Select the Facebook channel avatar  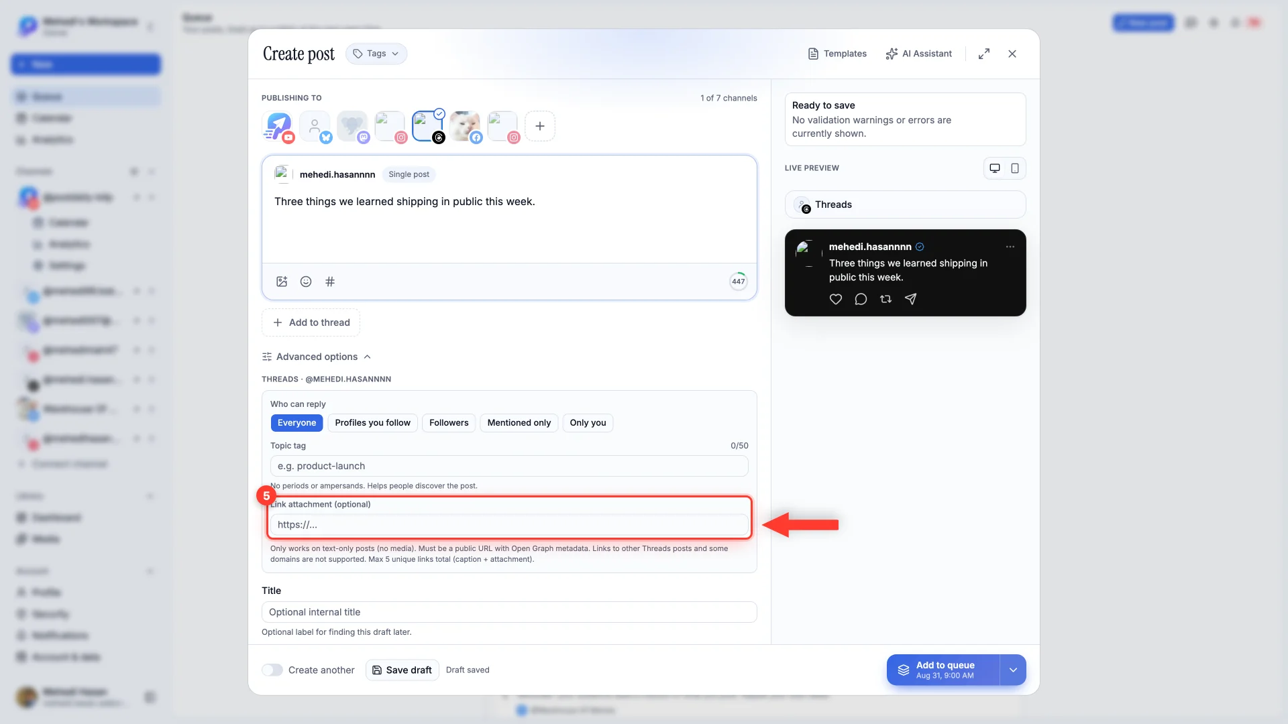tap(466, 126)
